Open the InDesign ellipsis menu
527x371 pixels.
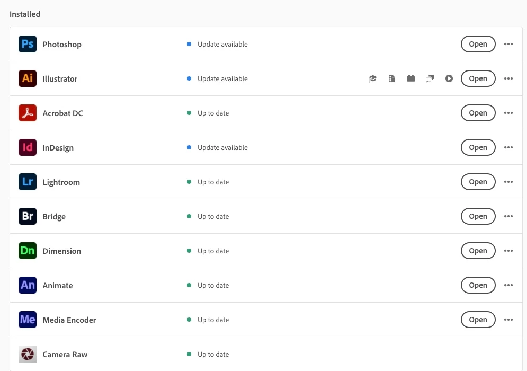(508, 147)
